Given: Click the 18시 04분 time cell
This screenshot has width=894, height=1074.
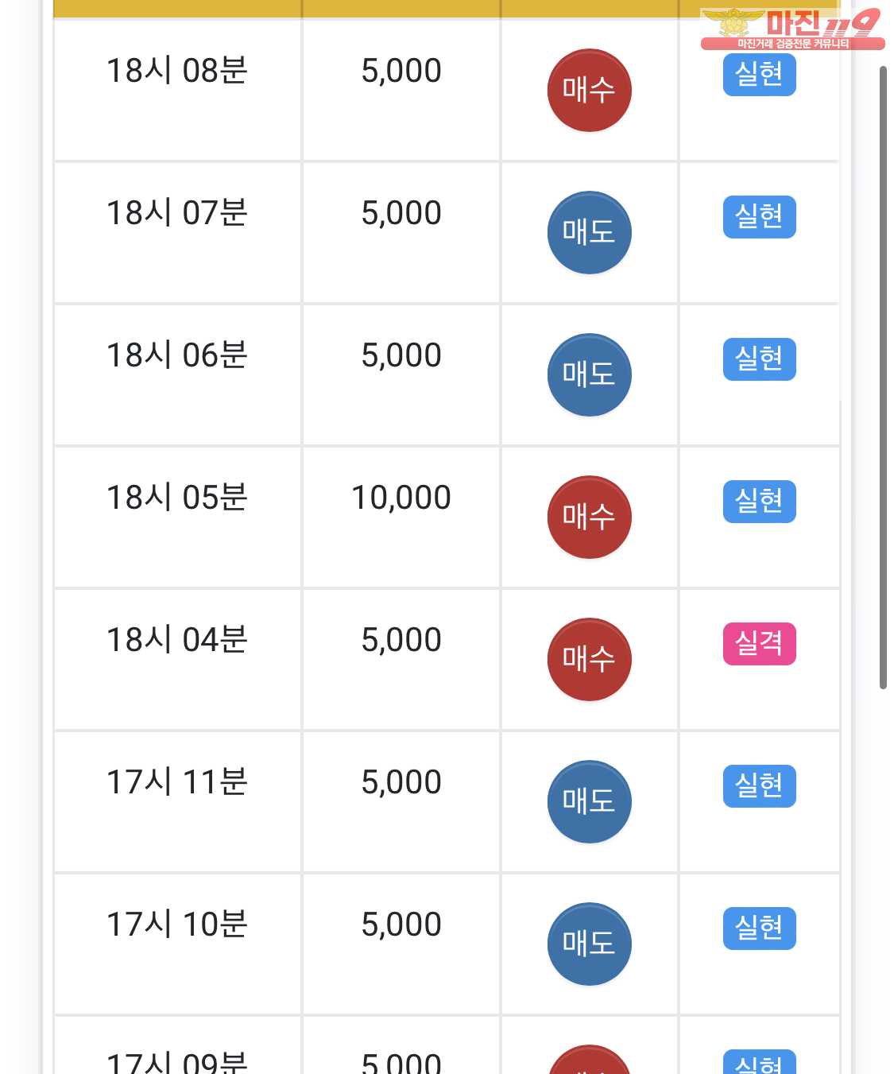Looking at the screenshot, I should [177, 660].
